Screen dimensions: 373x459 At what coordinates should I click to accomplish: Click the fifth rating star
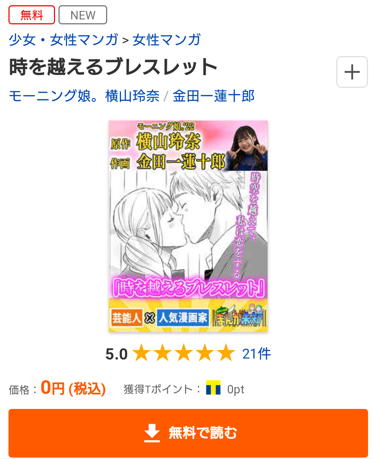226,353
